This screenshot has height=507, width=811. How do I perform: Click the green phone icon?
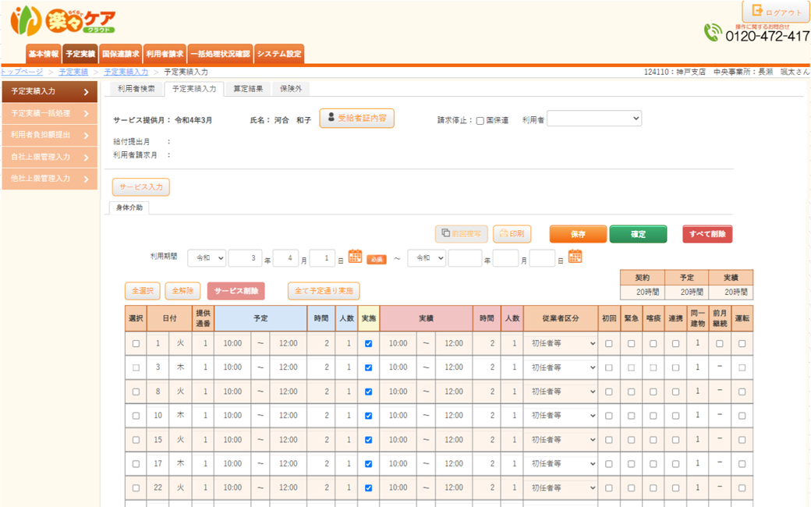point(713,33)
